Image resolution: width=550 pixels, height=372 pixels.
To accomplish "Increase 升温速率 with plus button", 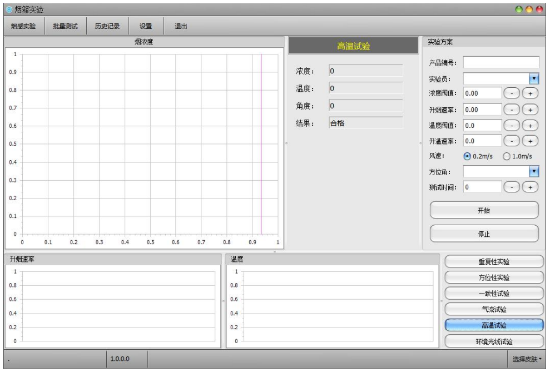I will coord(531,141).
